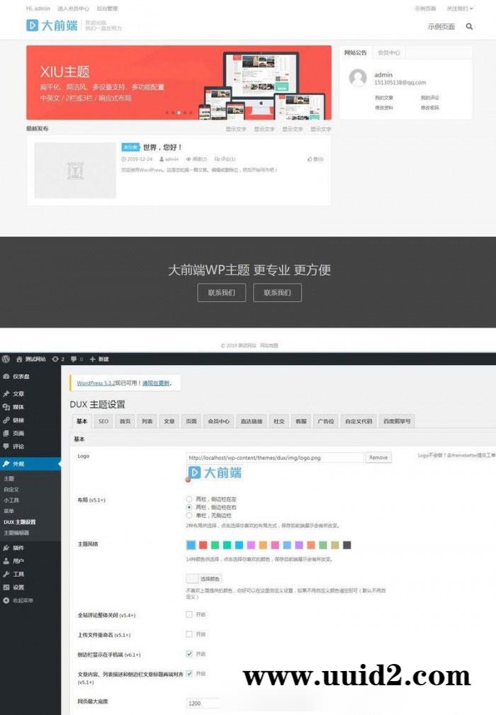Click the 请现在更新 link
This screenshot has height=715, width=496.
[156, 383]
